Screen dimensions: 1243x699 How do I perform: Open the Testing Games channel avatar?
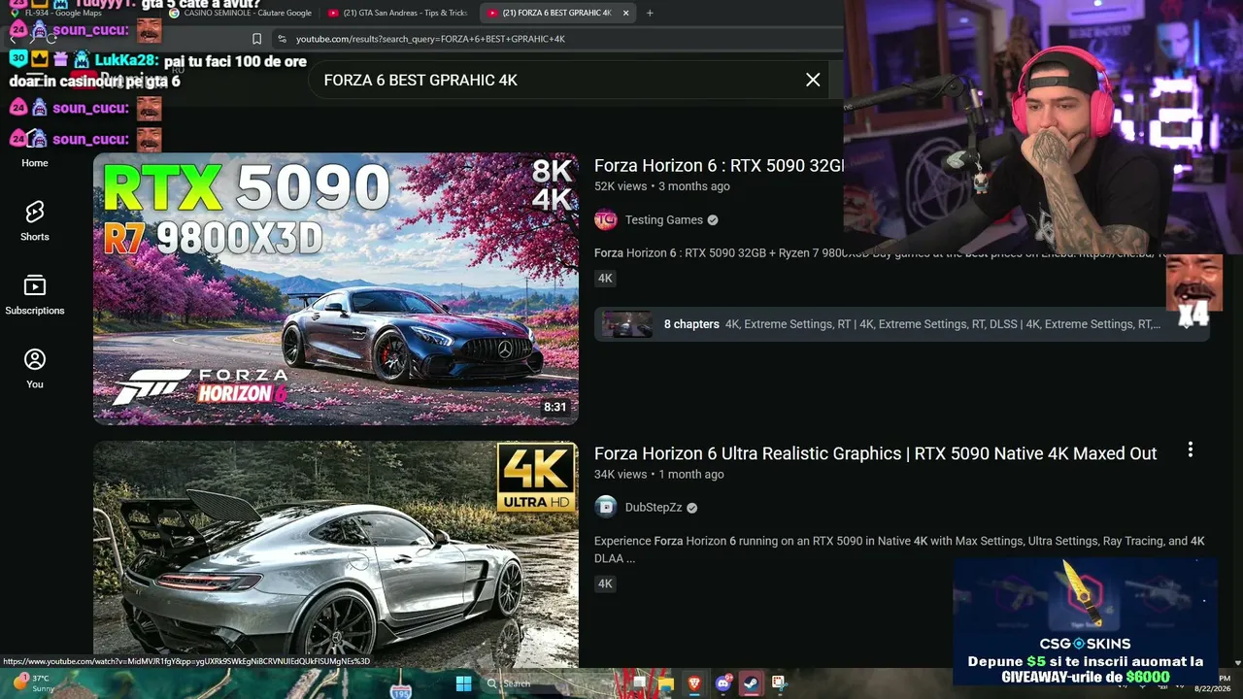point(606,219)
